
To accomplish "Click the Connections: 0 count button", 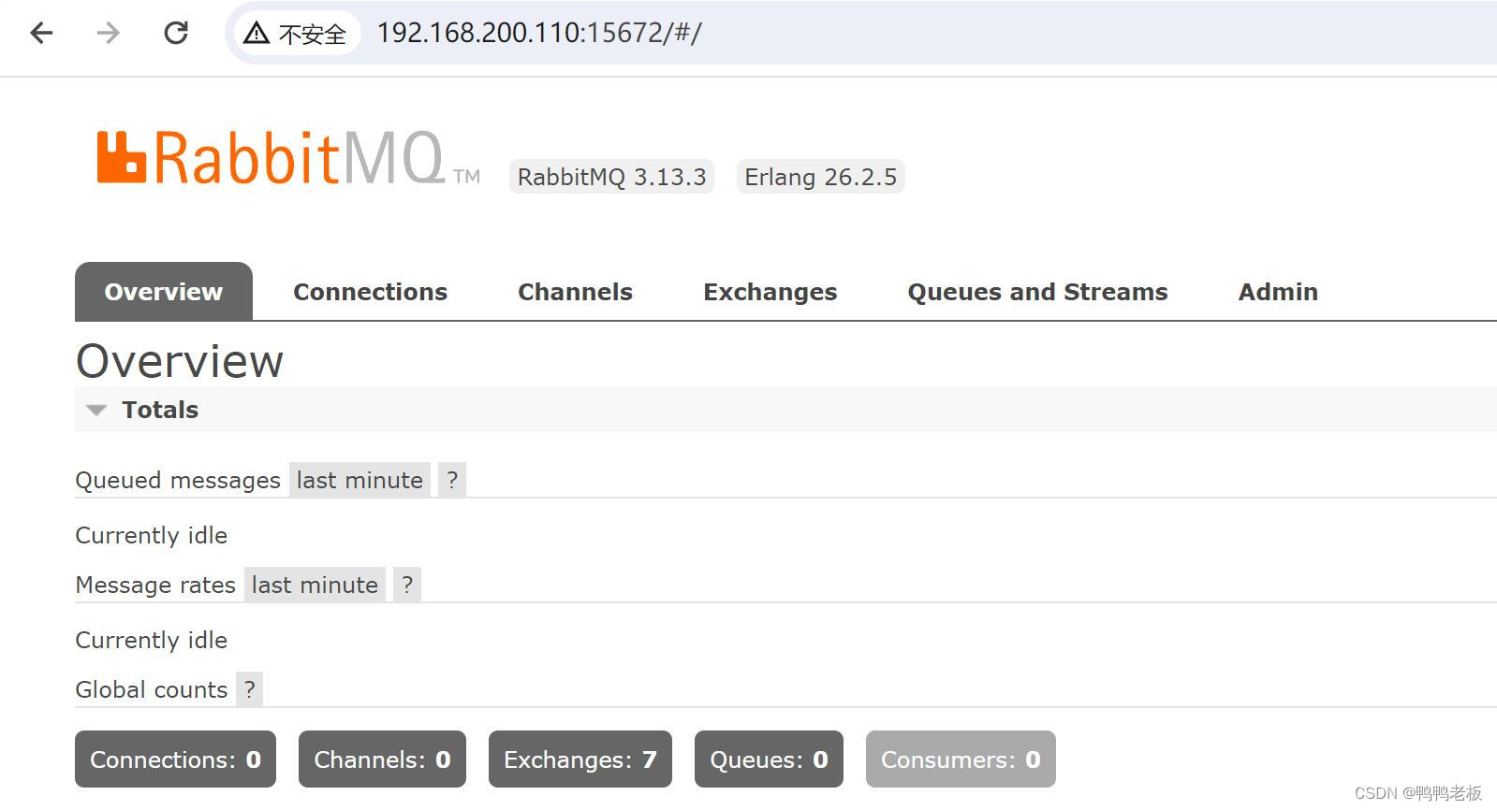I will (175, 759).
